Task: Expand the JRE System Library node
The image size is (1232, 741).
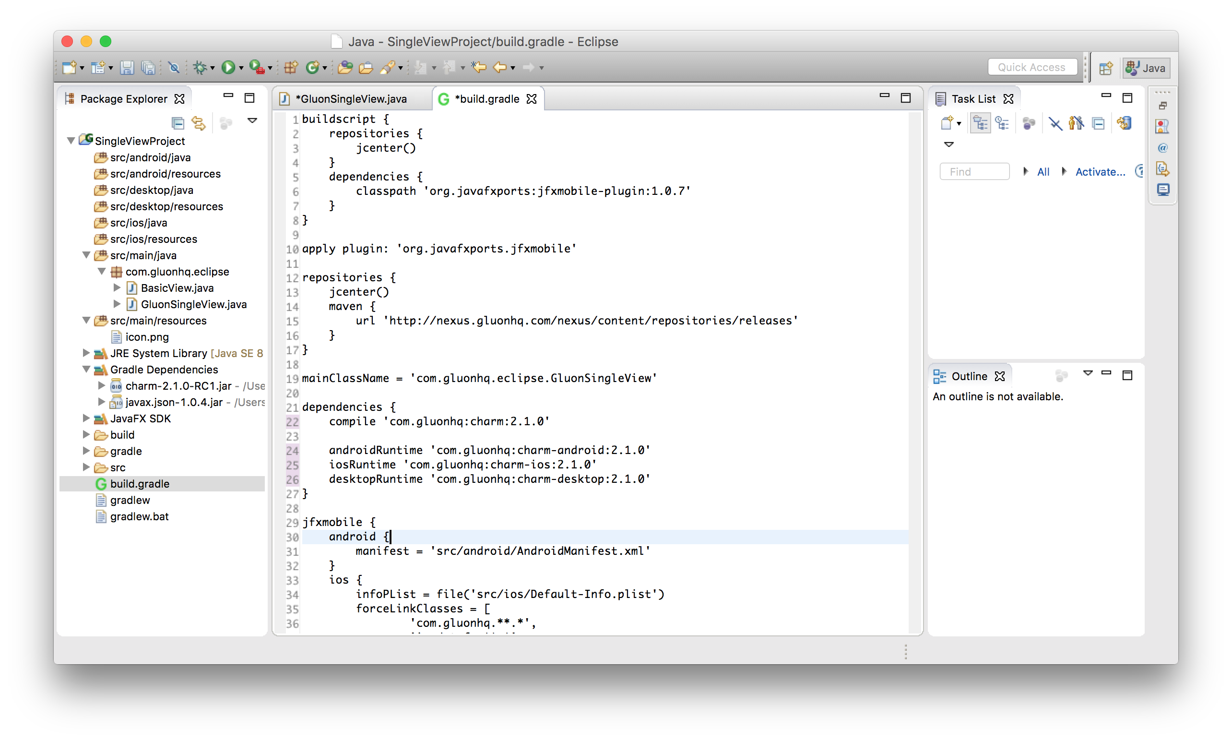Action: pos(86,353)
